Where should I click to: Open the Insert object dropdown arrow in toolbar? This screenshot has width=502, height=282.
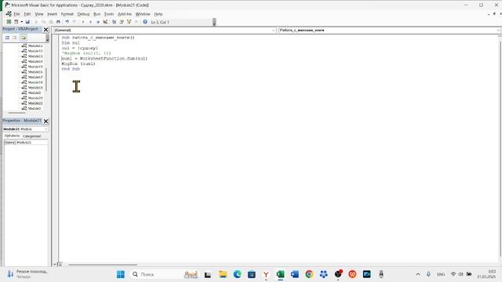coord(21,22)
